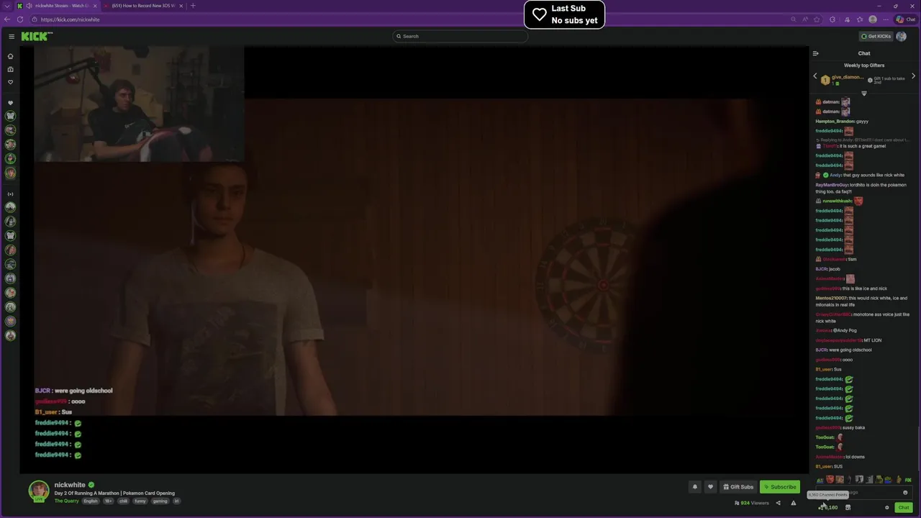Open Browse icon in Kick sidebar

coord(10,69)
